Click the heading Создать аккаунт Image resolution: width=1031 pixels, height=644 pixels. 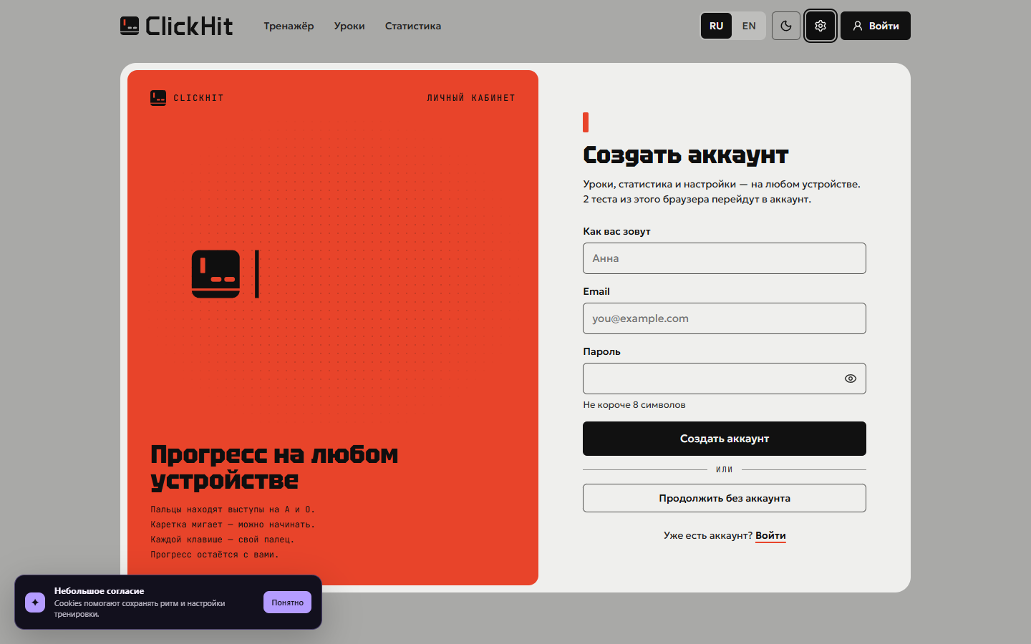(686, 155)
